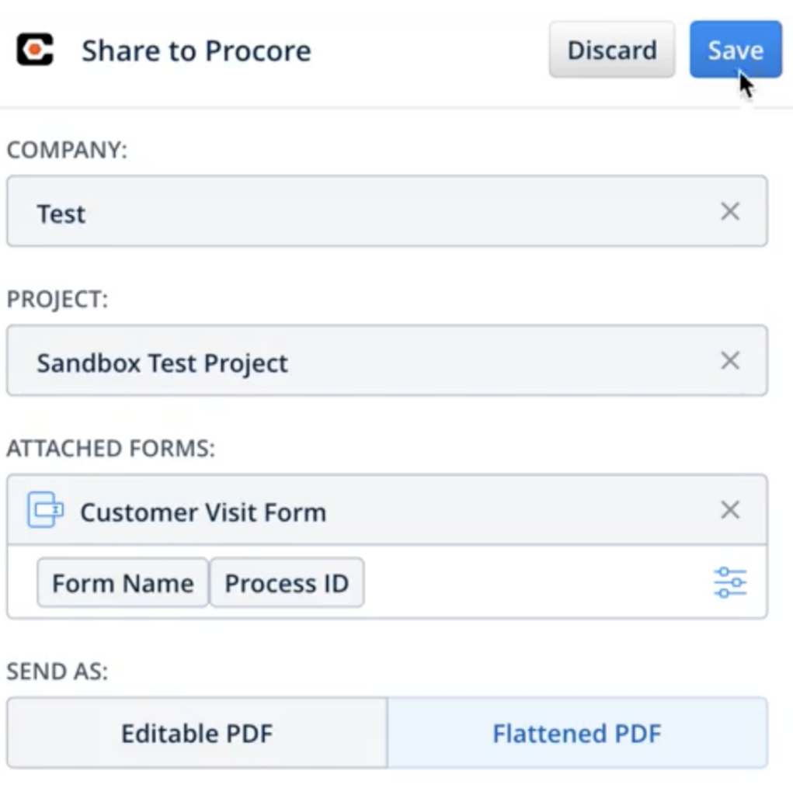
Task: Clear the Test company selection
Action: (729, 212)
